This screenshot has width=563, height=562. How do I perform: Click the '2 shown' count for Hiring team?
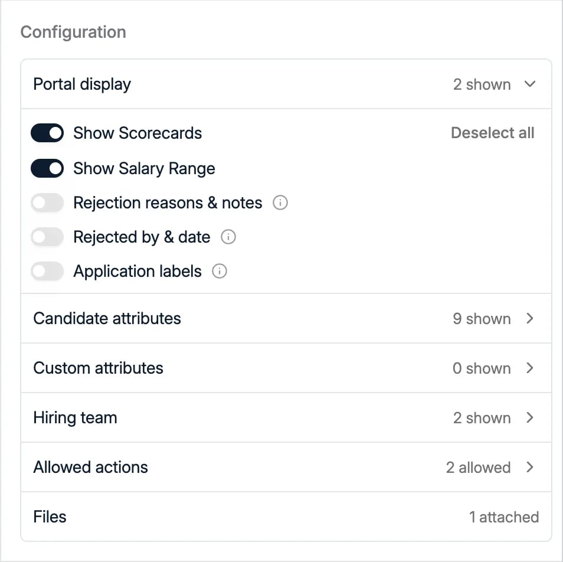[x=482, y=418]
